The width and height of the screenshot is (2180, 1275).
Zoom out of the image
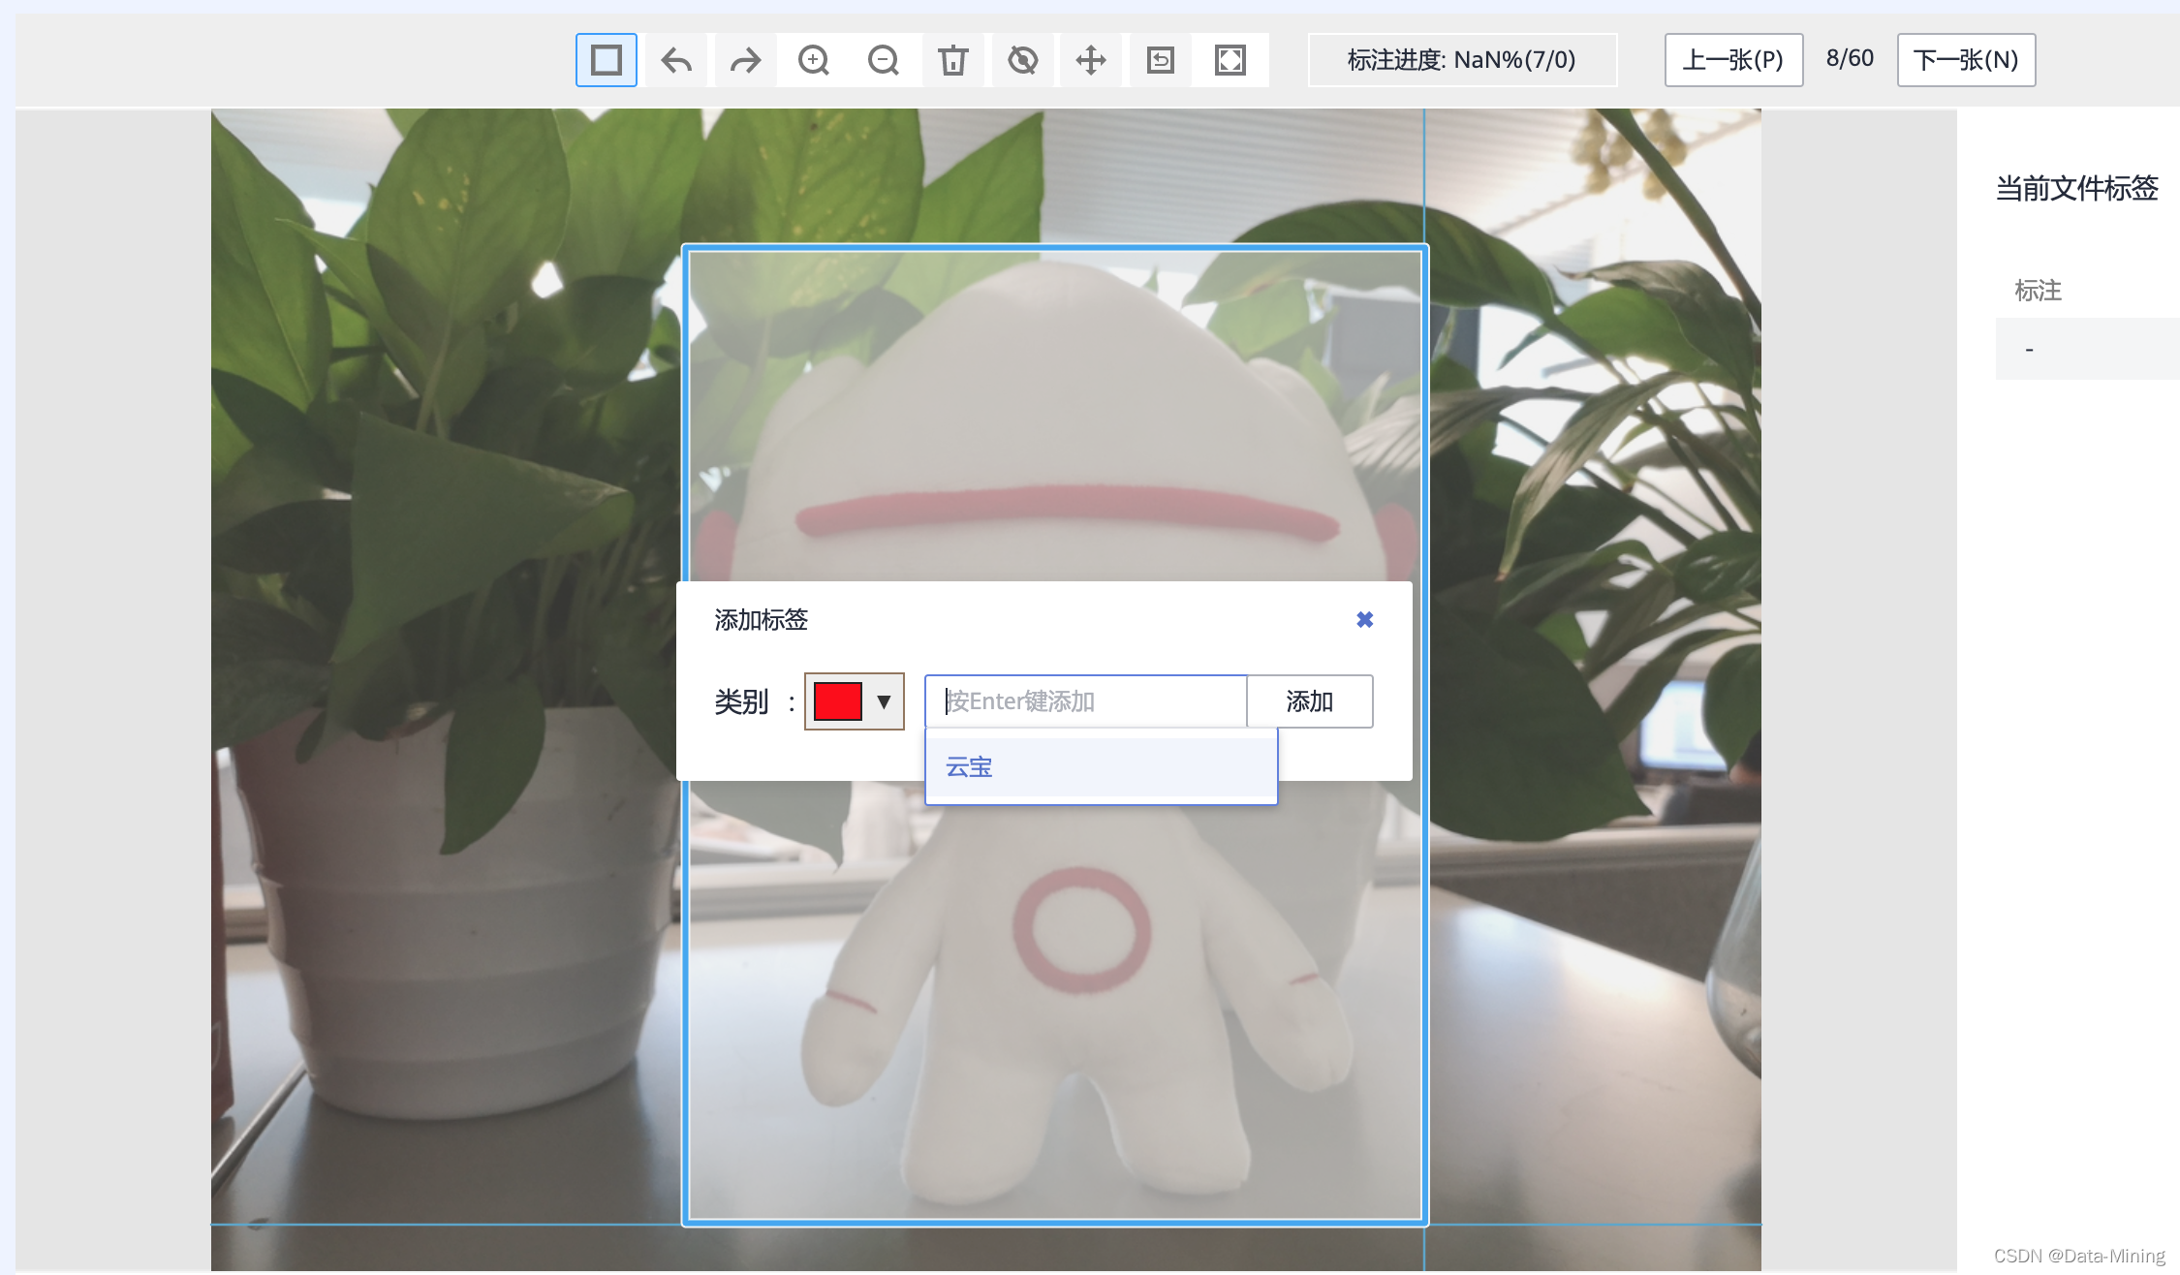click(x=884, y=60)
